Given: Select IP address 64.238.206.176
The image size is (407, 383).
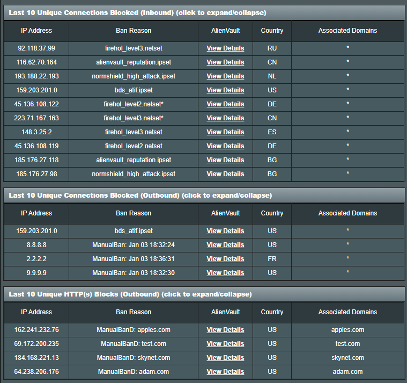Looking at the screenshot, I should pos(36,372).
